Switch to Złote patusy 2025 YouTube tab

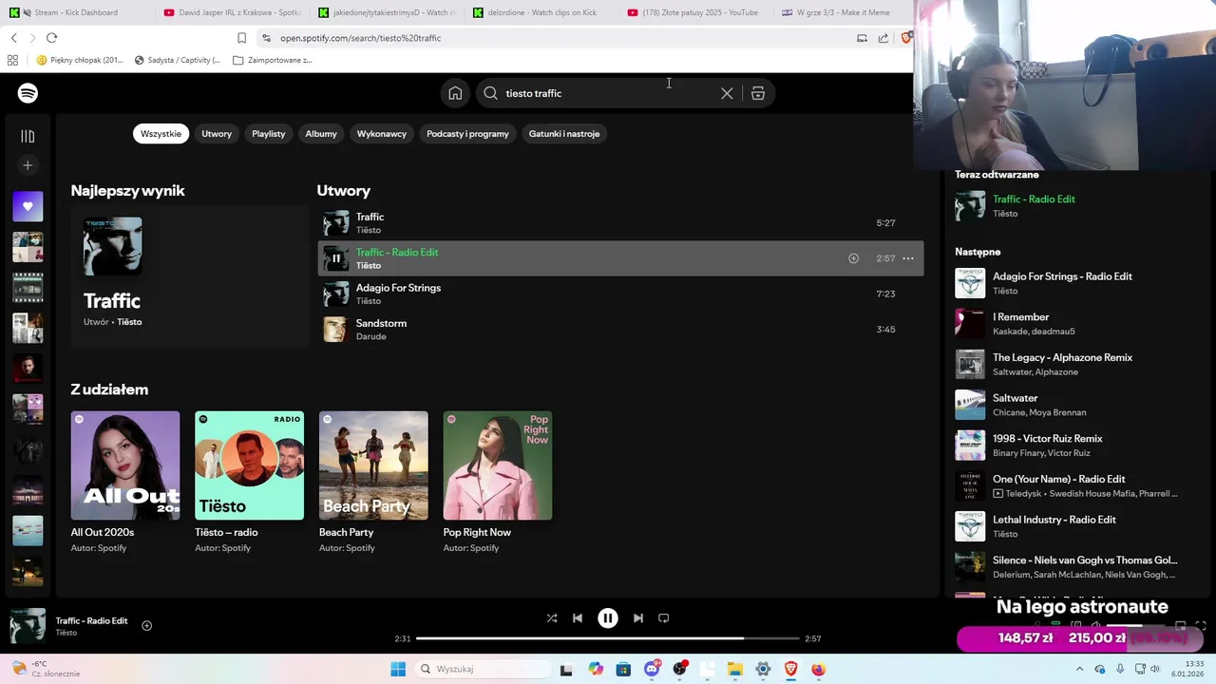click(696, 12)
